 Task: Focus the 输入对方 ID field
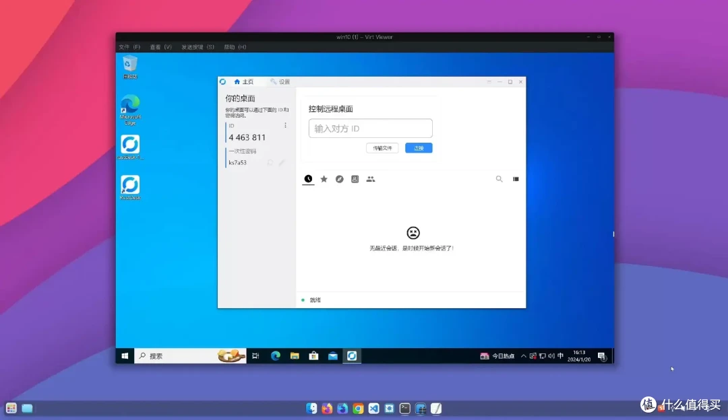click(371, 129)
